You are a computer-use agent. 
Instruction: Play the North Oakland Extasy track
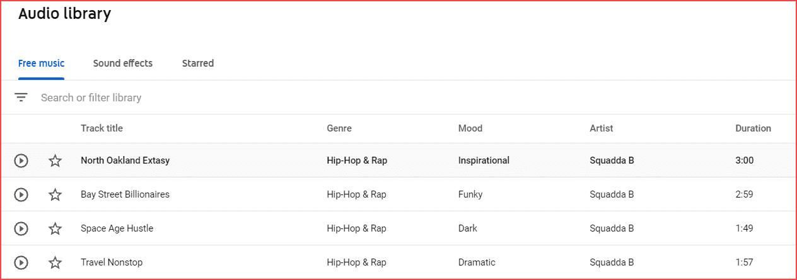point(21,160)
